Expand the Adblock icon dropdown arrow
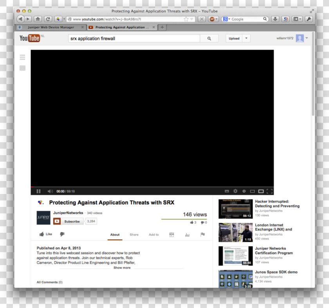Image resolution: width=329 pixels, height=308 pixels. 216,19
